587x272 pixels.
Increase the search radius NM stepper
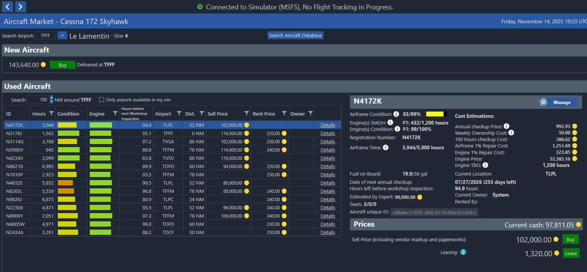[x=51, y=98]
